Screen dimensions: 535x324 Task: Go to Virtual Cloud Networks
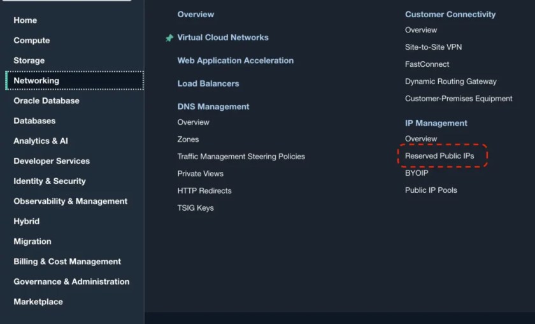pyautogui.click(x=223, y=38)
